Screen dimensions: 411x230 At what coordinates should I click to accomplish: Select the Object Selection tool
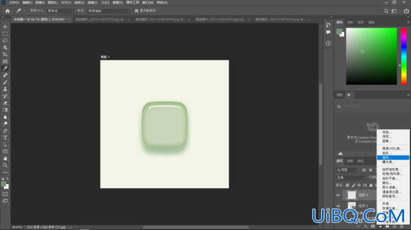tap(5, 48)
